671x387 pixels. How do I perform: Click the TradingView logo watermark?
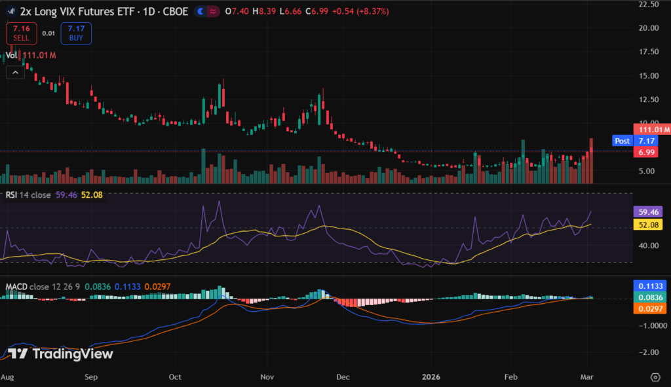60,354
